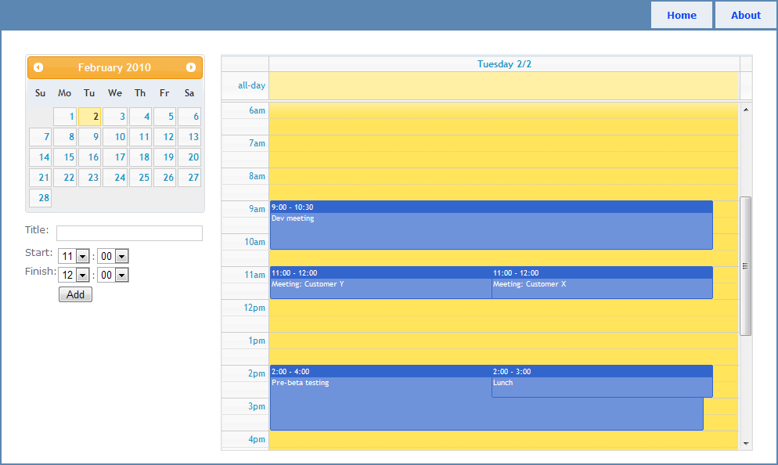This screenshot has width=778, height=465.
Task: Pick February 11 in the date picker
Action: (140, 137)
